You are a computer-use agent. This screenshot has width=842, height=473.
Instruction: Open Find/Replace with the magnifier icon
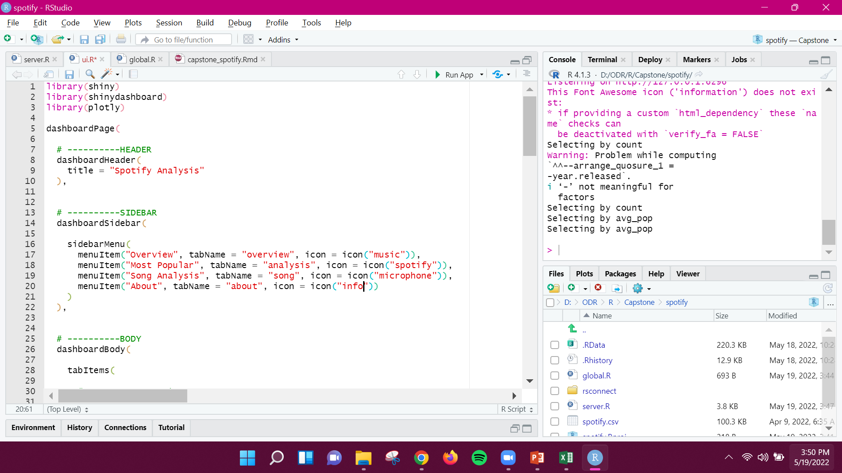tap(90, 74)
